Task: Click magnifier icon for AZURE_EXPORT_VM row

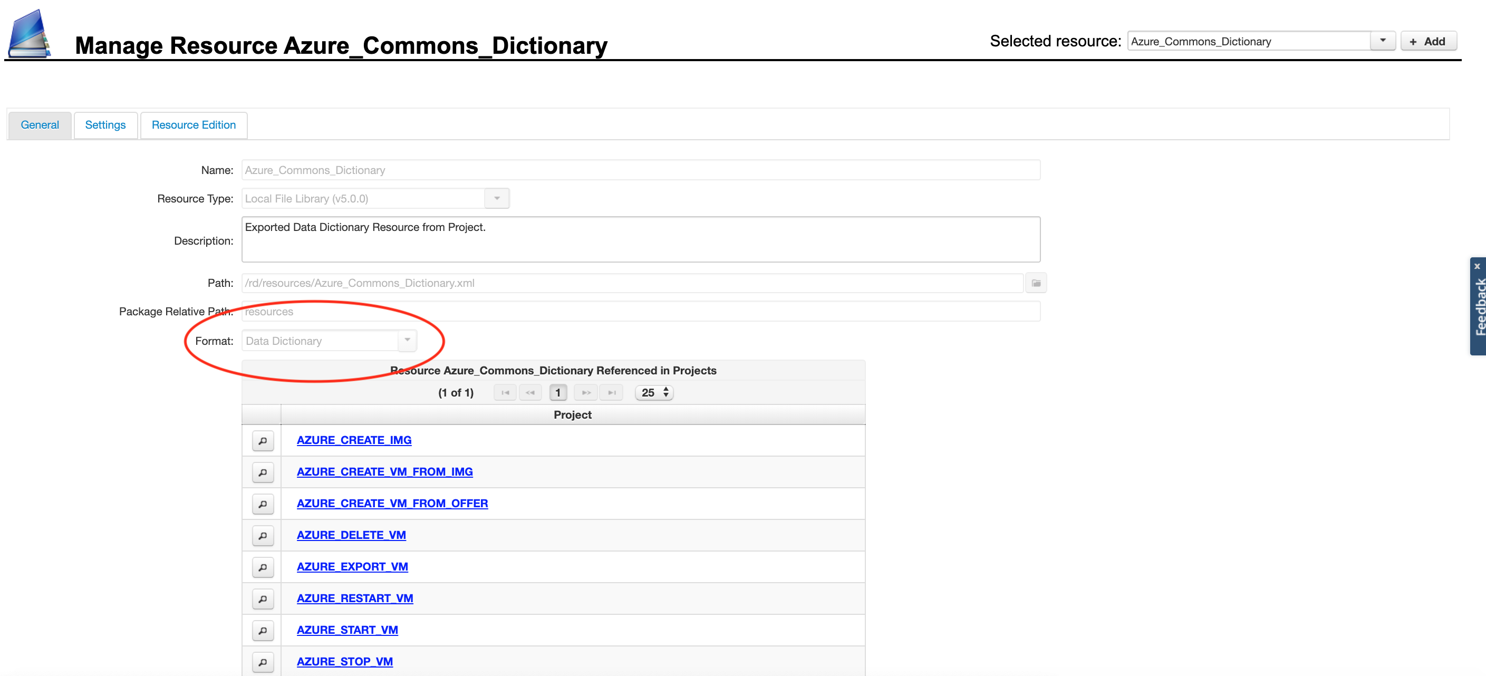Action: (263, 567)
